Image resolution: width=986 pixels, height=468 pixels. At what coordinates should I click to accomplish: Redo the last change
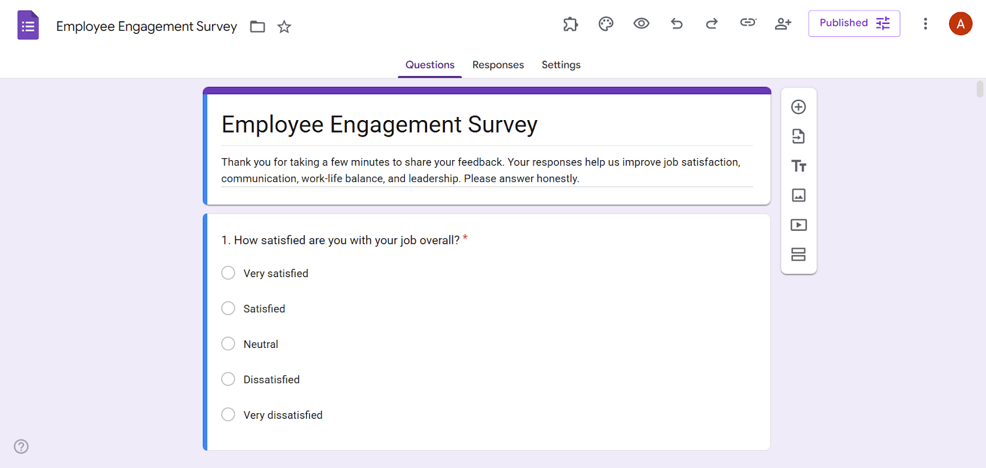712,23
